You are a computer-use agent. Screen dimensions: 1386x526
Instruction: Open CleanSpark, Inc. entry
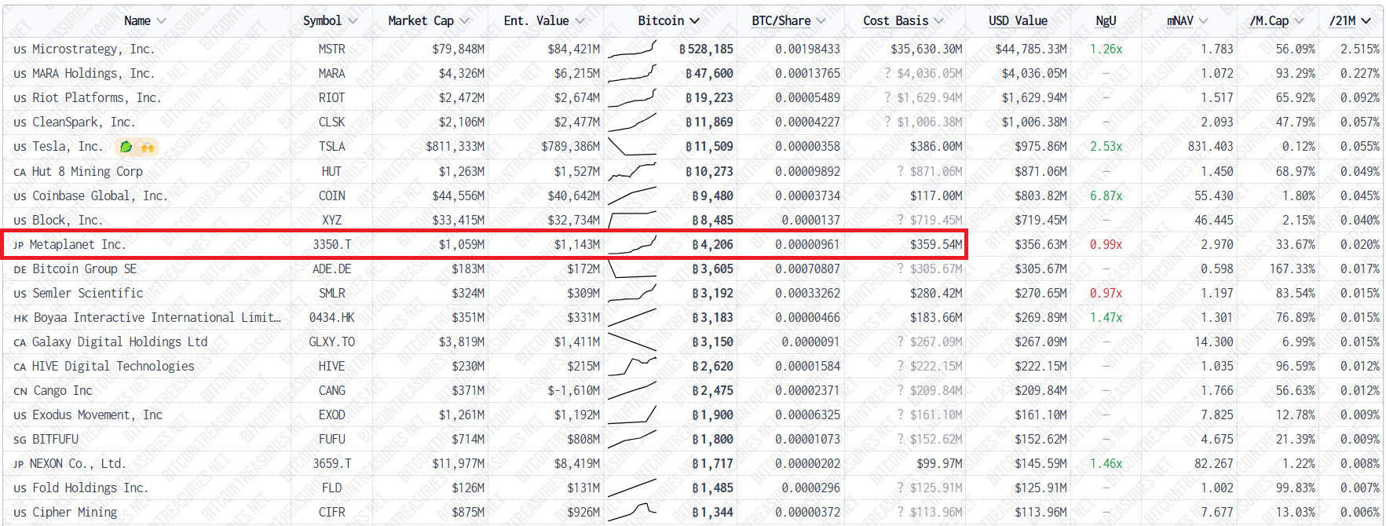point(83,122)
